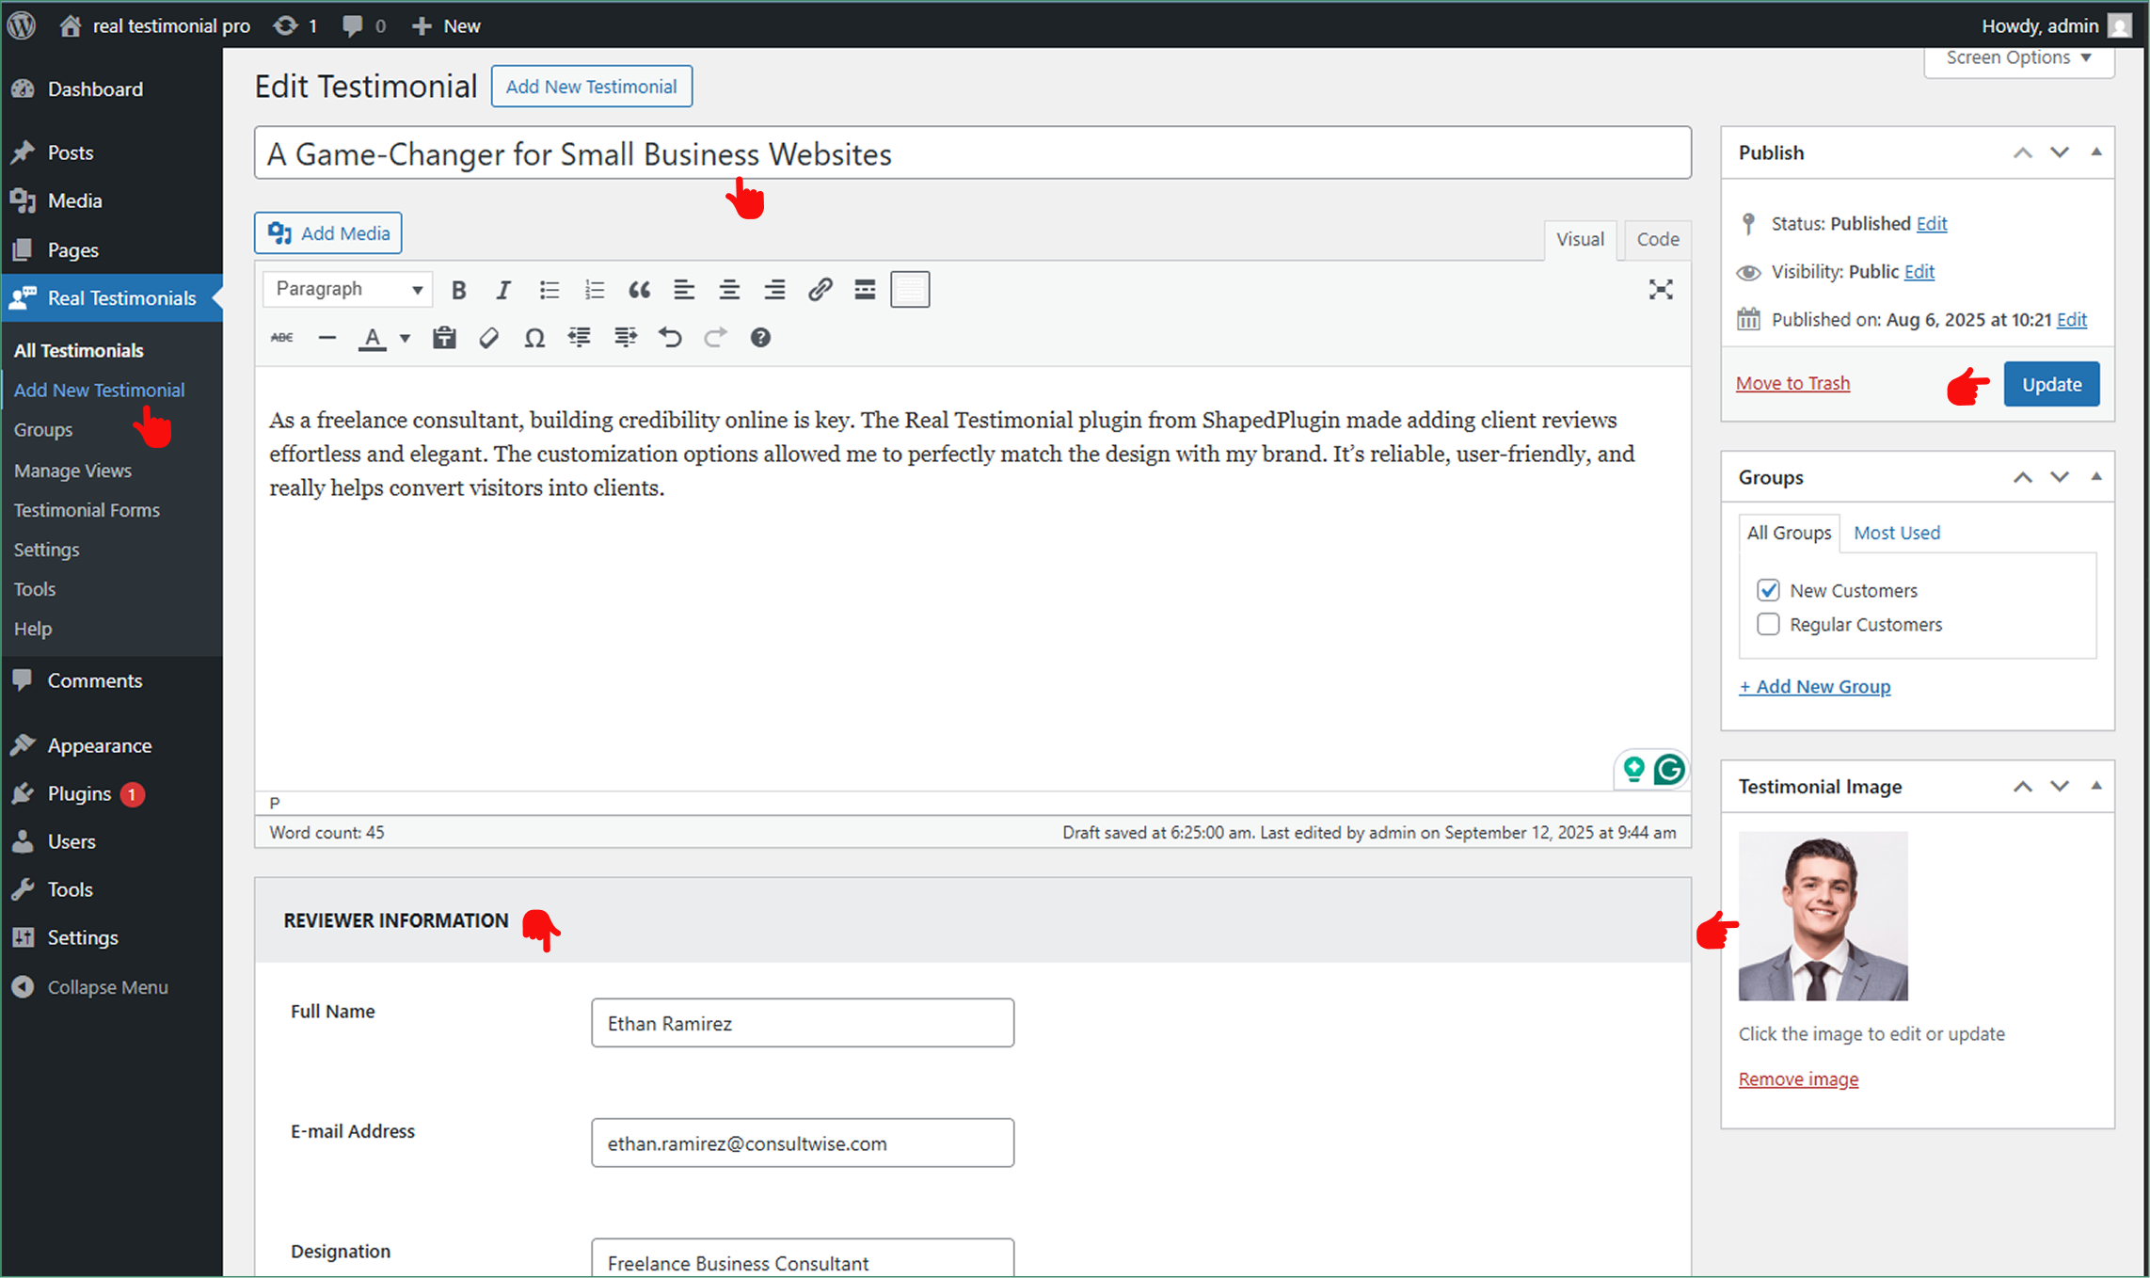Screen dimensions: 2150x1278
Task: Open the Paragraph format dropdown
Action: 347,289
